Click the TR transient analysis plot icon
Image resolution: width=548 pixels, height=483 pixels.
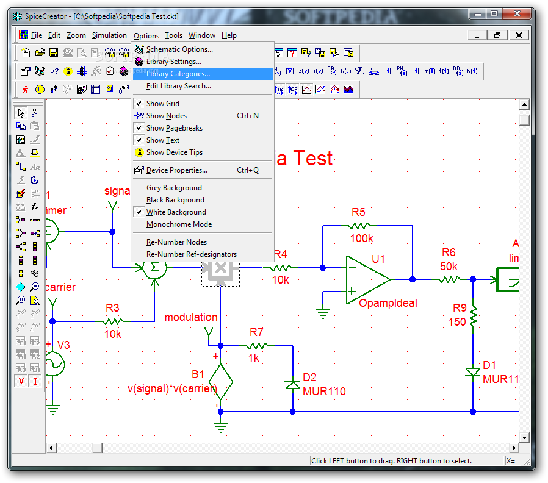(x=279, y=90)
